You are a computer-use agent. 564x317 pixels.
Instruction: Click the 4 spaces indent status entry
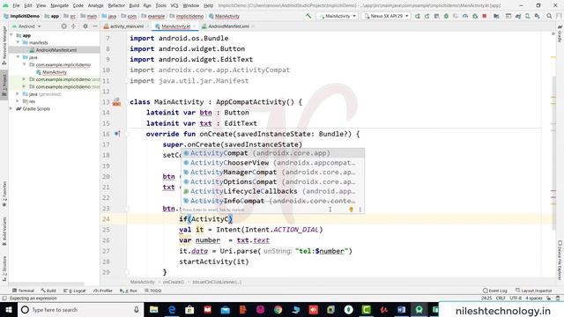coord(533,299)
